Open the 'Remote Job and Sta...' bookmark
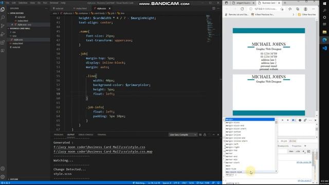This screenshot has width=329, height=185. (236, 15)
